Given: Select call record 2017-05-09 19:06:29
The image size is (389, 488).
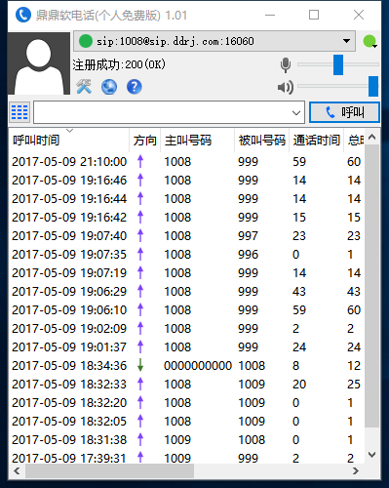Looking at the screenshot, I should pyautogui.click(x=186, y=292).
